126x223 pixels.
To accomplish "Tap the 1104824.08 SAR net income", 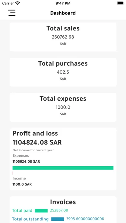I will point(37,142).
